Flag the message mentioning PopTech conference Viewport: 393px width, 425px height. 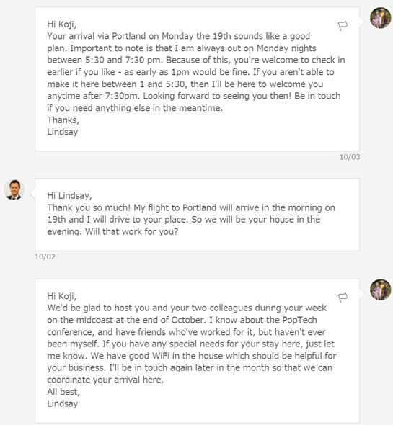coord(343,297)
